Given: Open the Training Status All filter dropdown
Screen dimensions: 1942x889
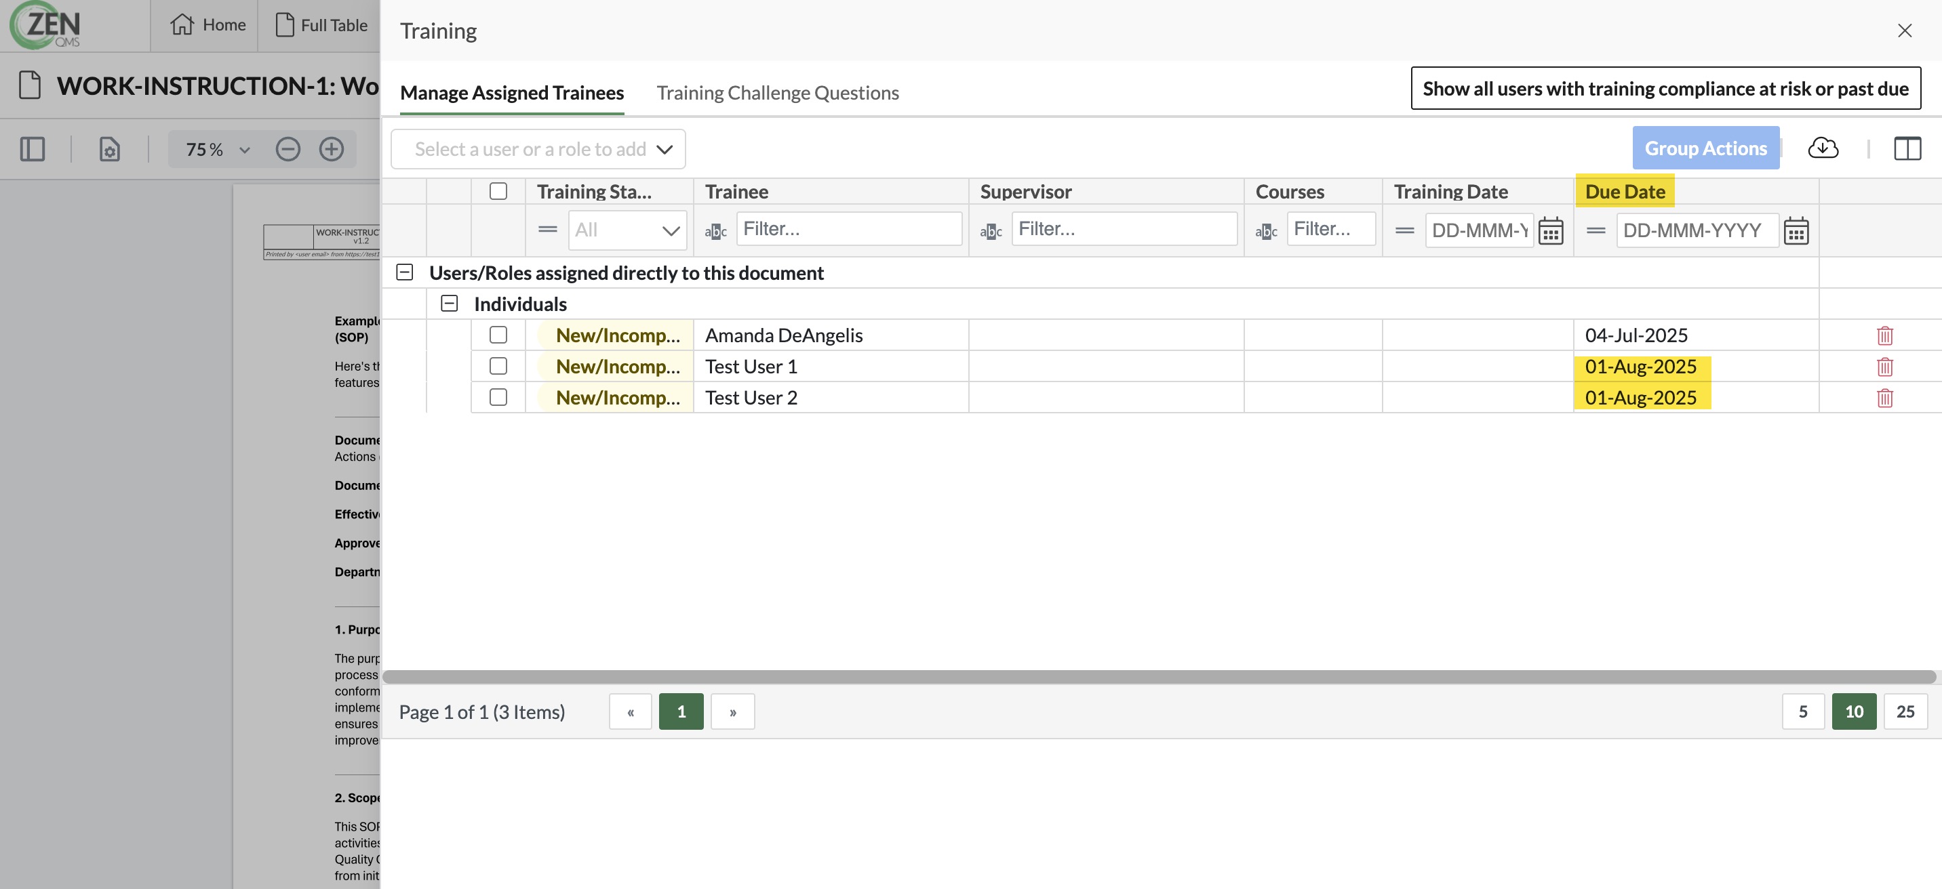Looking at the screenshot, I should [627, 230].
